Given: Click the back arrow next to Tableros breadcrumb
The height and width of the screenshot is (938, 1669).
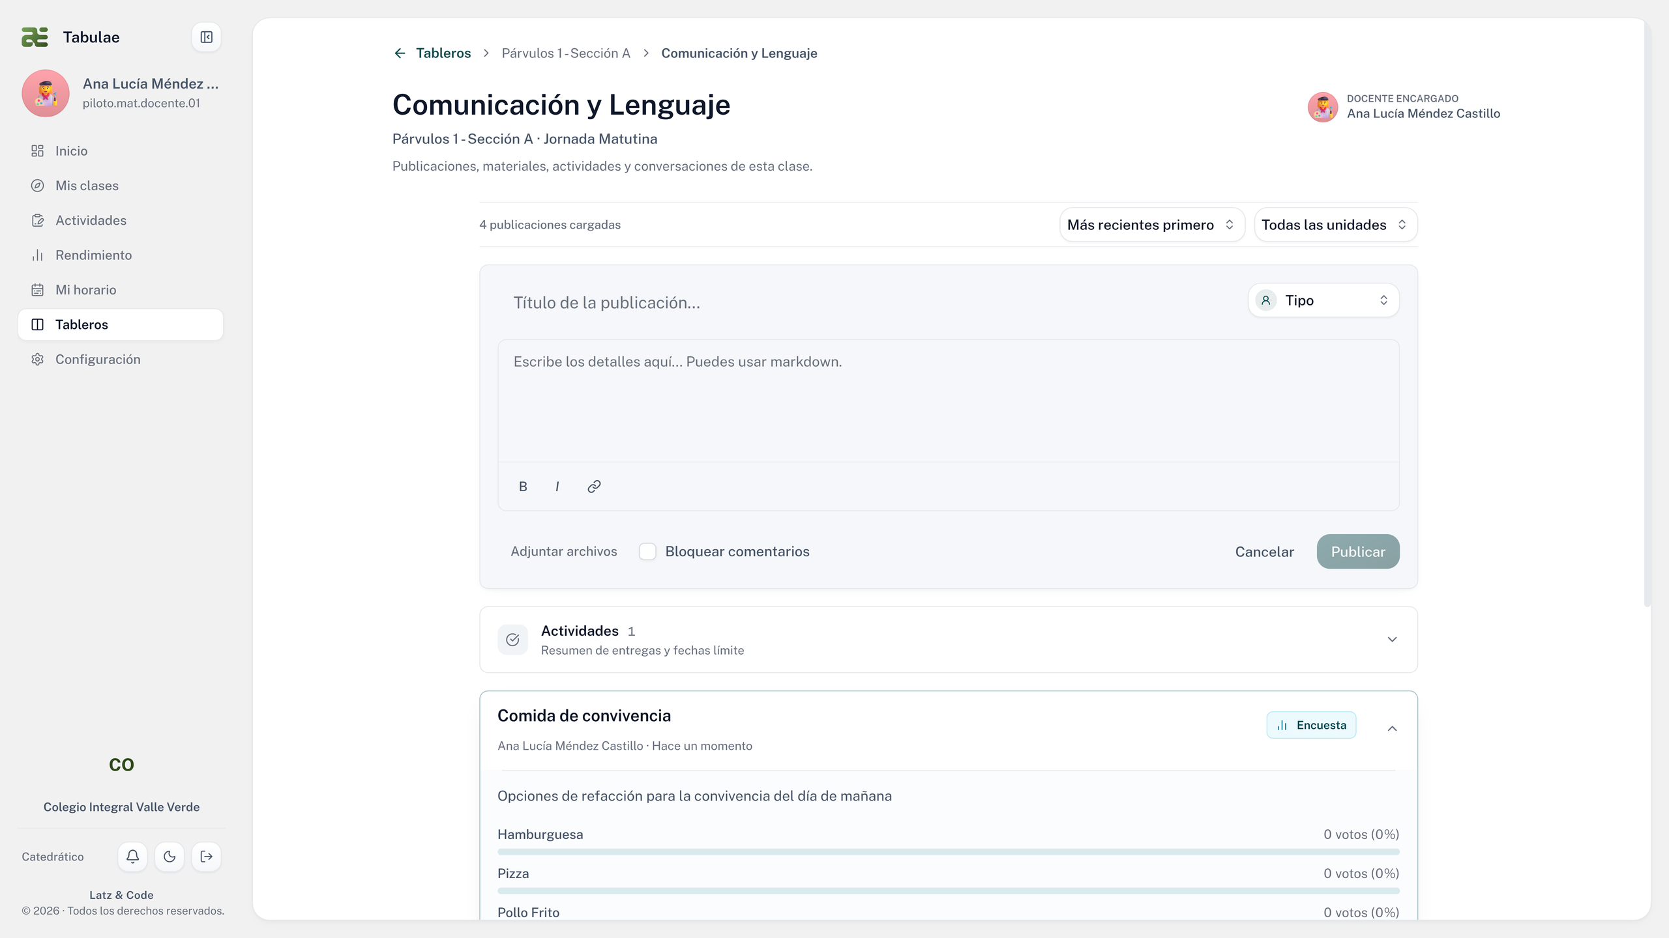Looking at the screenshot, I should click(400, 53).
